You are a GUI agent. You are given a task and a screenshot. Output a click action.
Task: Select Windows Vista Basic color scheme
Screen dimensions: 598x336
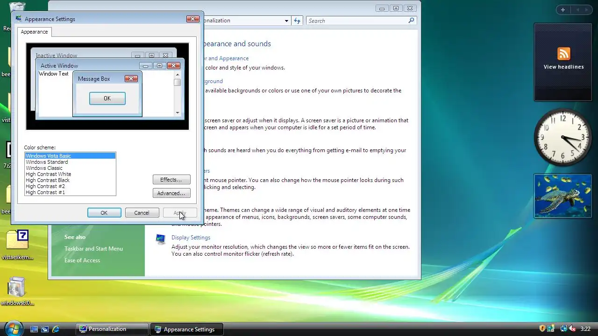pyautogui.click(x=70, y=156)
